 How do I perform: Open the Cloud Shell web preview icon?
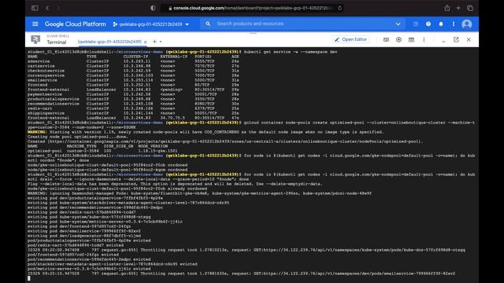tap(411, 40)
